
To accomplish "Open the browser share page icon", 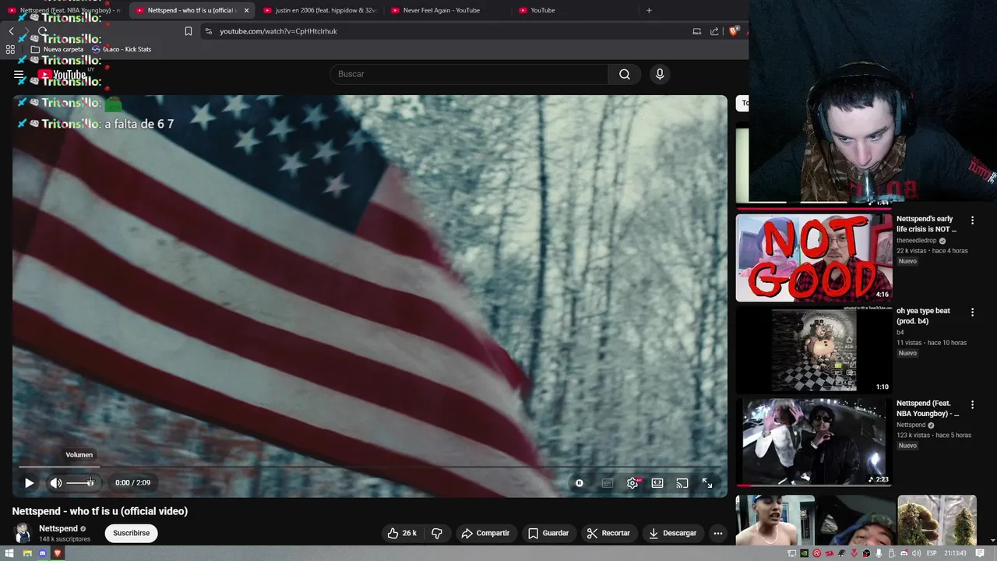I will click(x=715, y=31).
